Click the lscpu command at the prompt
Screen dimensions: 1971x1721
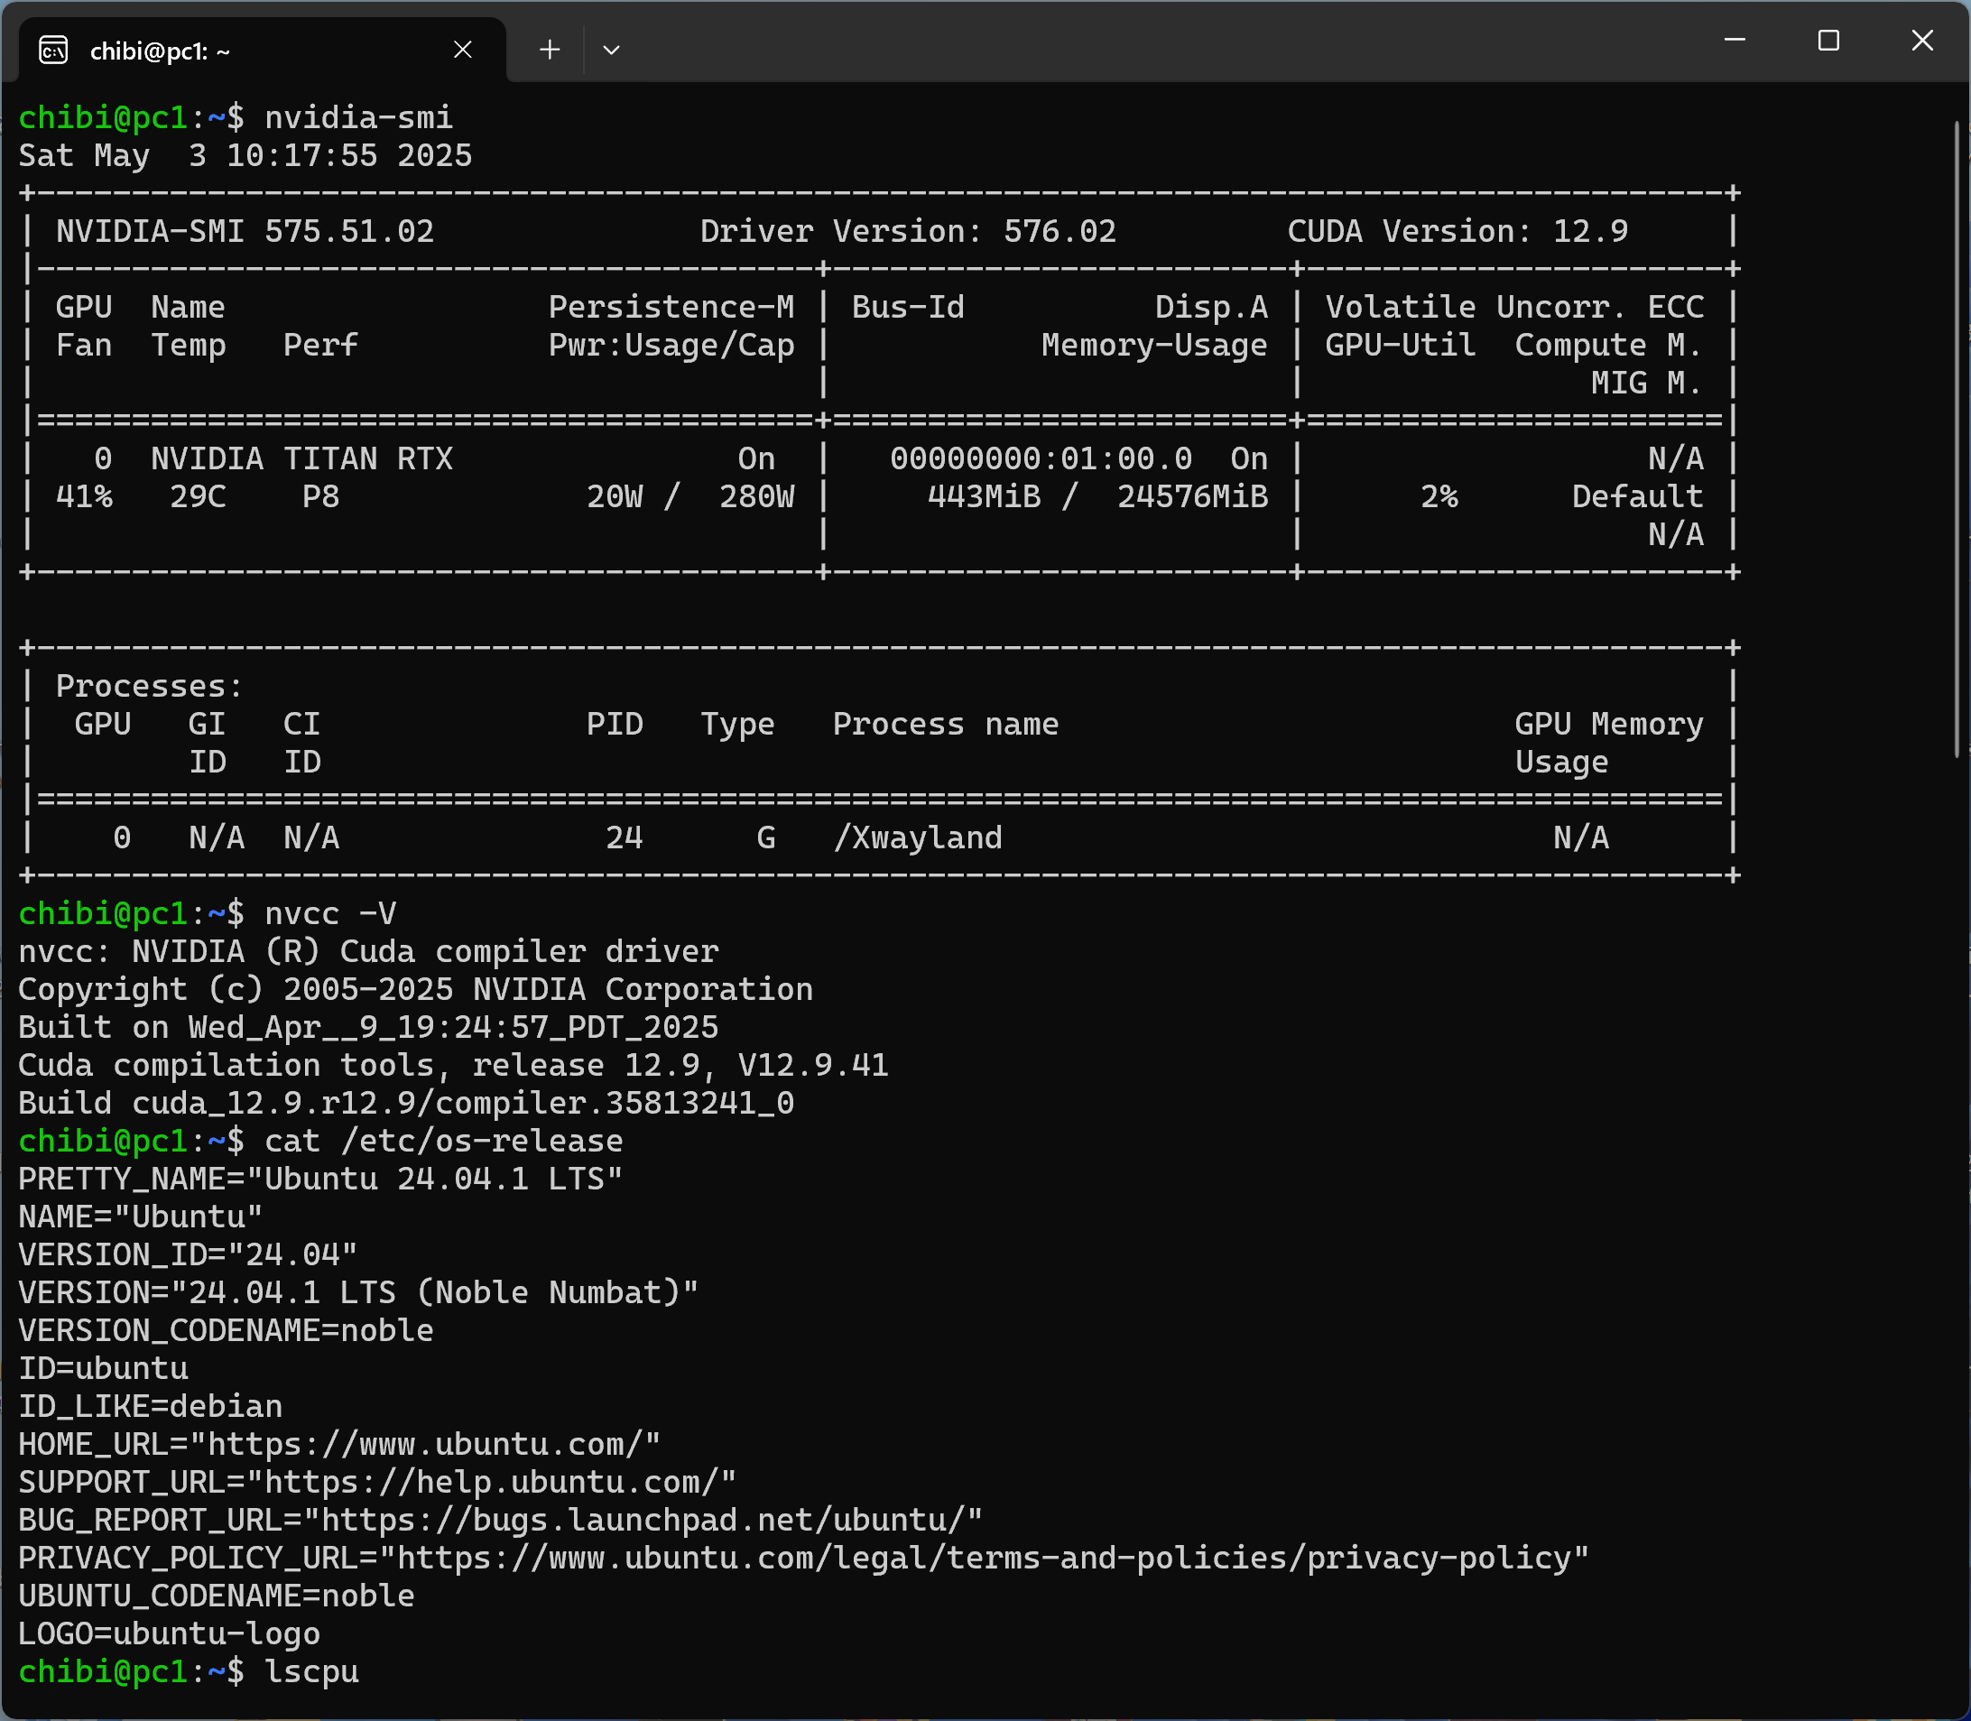coord(311,1672)
